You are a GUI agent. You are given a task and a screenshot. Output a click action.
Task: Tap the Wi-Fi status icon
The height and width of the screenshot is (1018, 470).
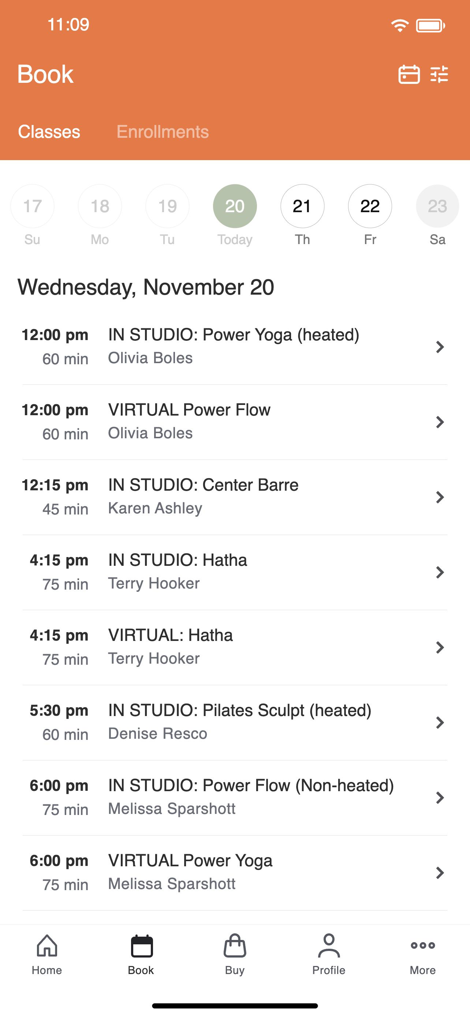[x=399, y=26]
